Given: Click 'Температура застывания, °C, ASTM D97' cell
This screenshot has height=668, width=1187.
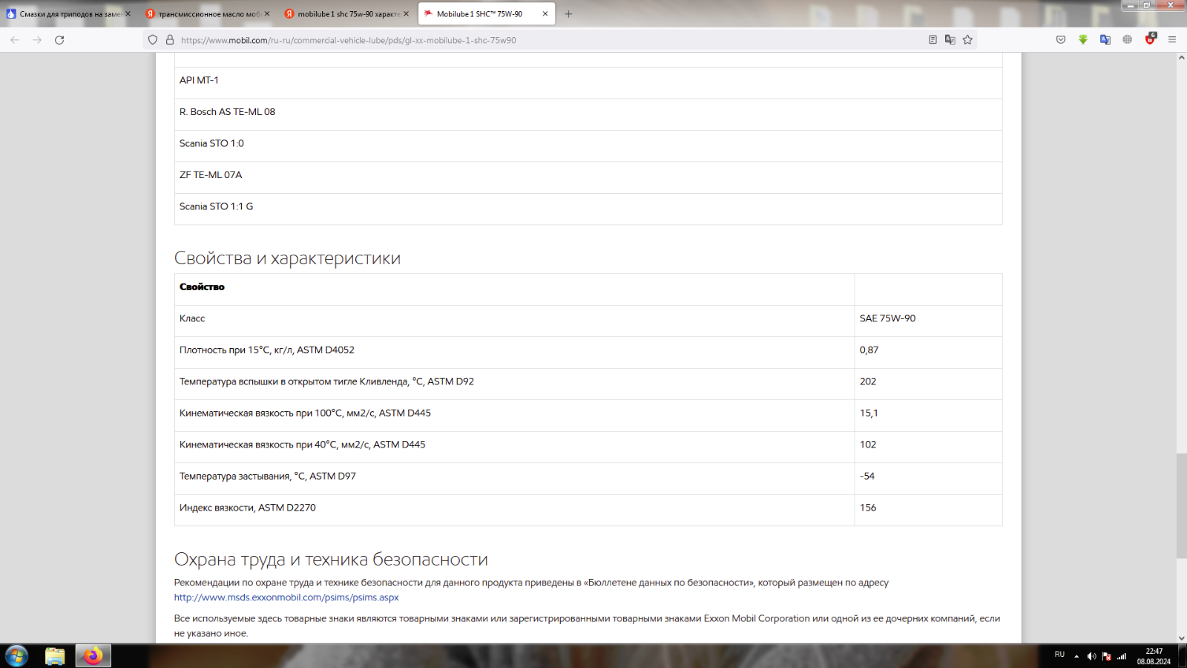Looking at the screenshot, I should (515, 479).
